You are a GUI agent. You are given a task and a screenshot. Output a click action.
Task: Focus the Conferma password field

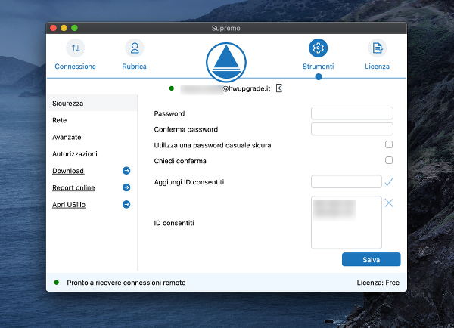tap(352, 129)
